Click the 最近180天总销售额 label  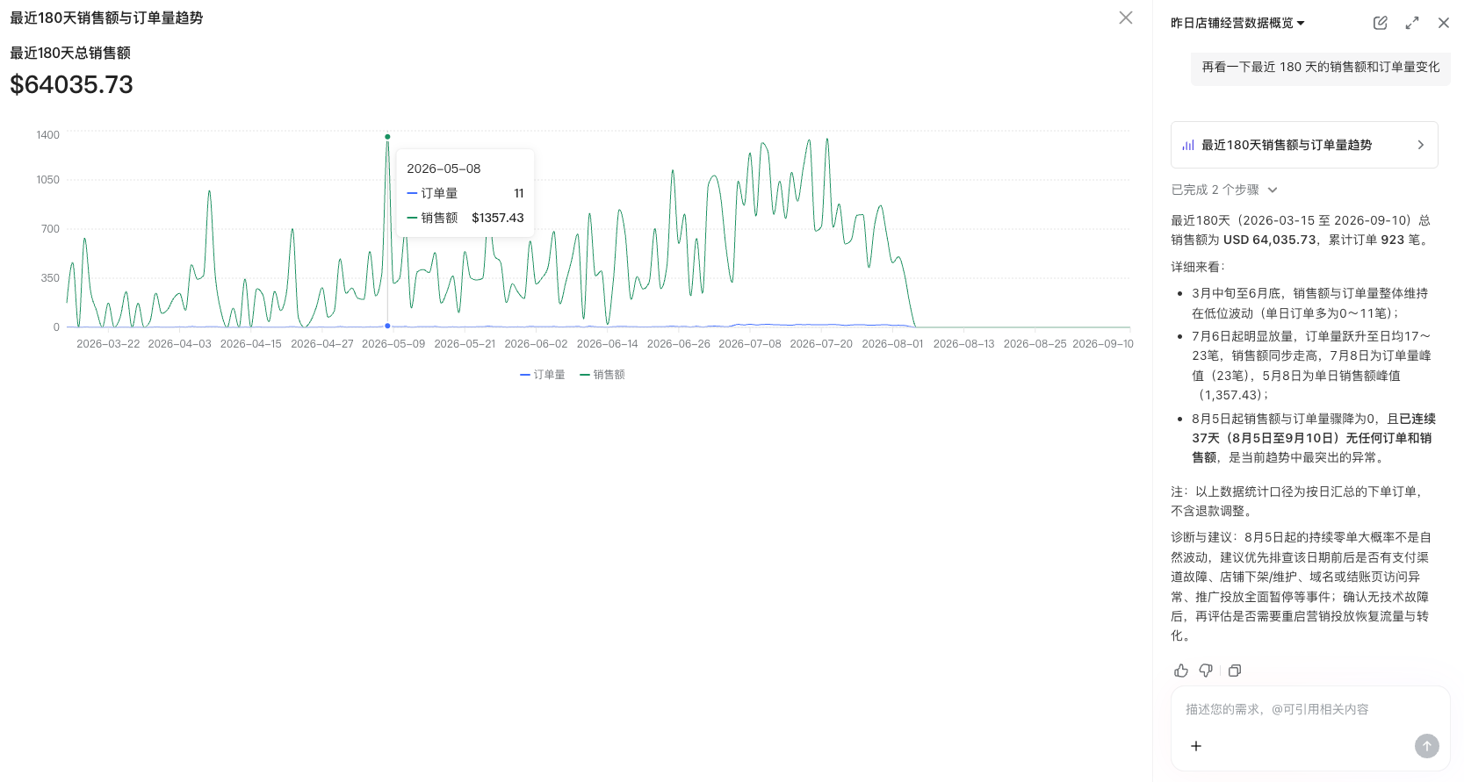[70, 53]
